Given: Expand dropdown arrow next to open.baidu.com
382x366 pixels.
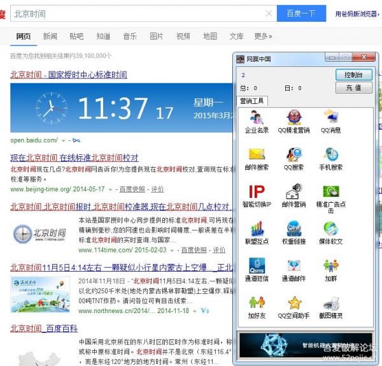Looking at the screenshot, I should [x=63, y=141].
